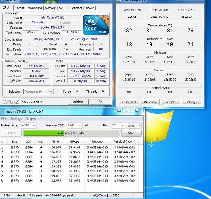Click the Validate button in CPU-Z
The height and width of the screenshot is (199, 211).
78,102
